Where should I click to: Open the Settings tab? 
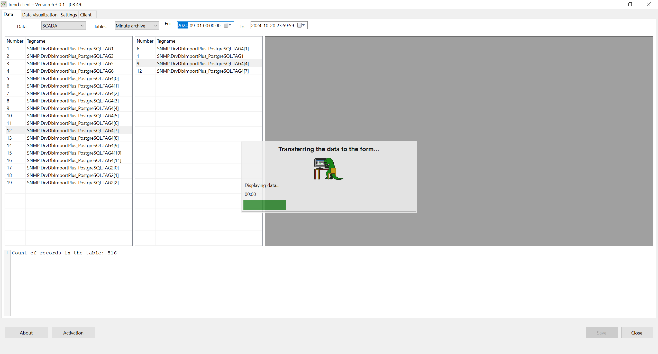tap(69, 15)
